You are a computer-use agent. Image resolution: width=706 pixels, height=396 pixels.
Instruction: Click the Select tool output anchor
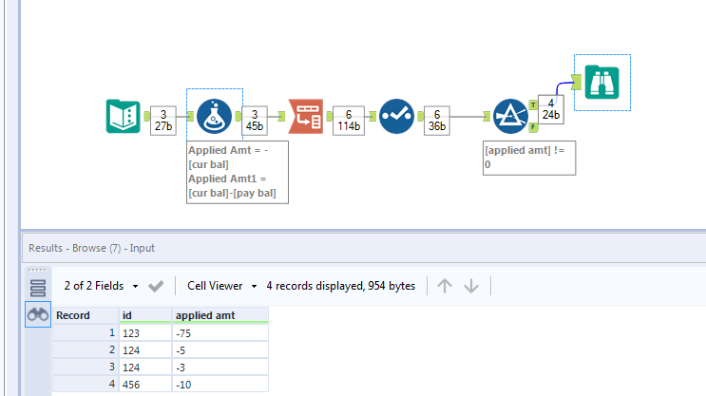(421, 117)
